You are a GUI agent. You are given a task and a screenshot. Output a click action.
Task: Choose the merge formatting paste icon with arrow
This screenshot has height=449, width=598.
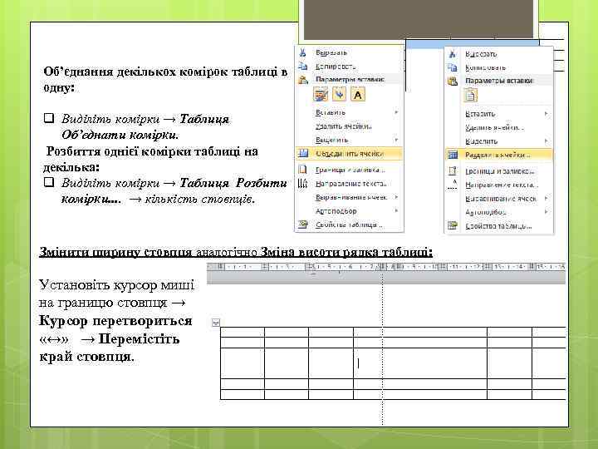[x=339, y=94]
